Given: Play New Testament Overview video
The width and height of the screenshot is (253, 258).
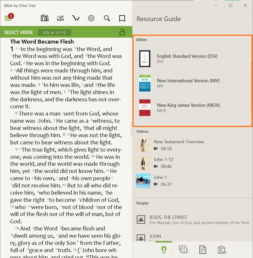Looking at the screenshot, I should [x=193, y=145].
